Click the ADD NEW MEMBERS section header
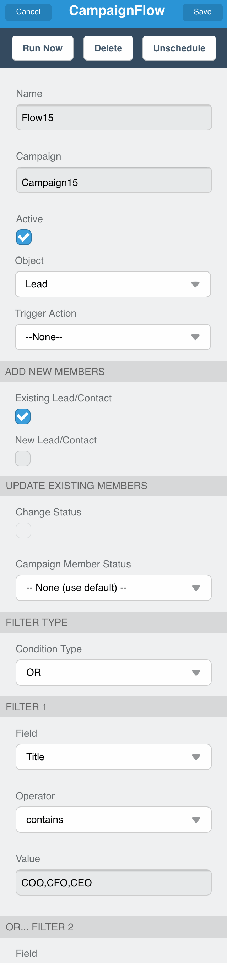Viewport: 227px width, 965px height. [114, 372]
